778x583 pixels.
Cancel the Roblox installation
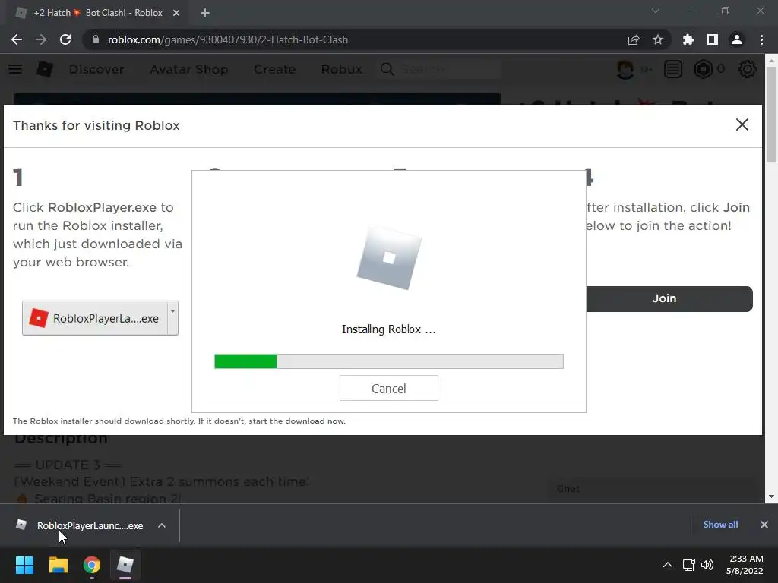388,388
